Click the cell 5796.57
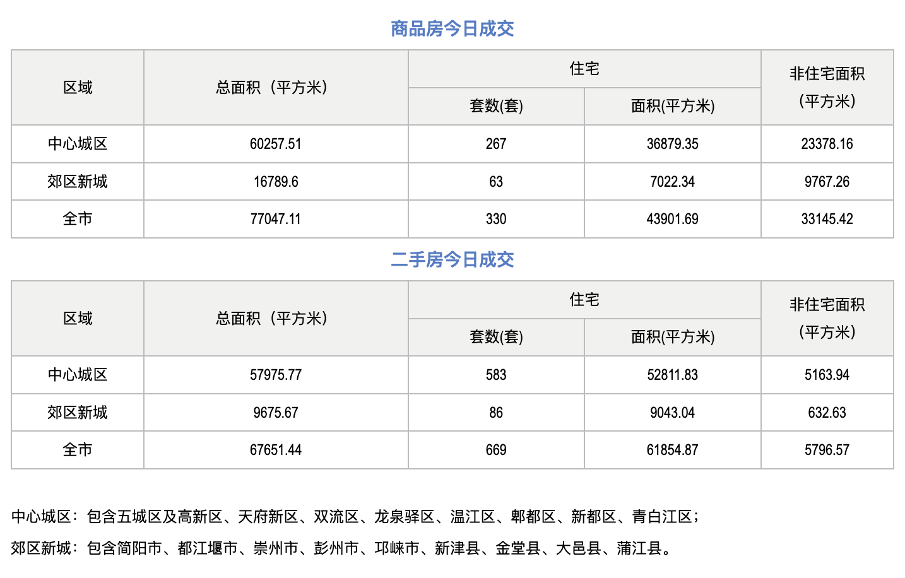Screen dimensions: 905x578 click(x=827, y=450)
